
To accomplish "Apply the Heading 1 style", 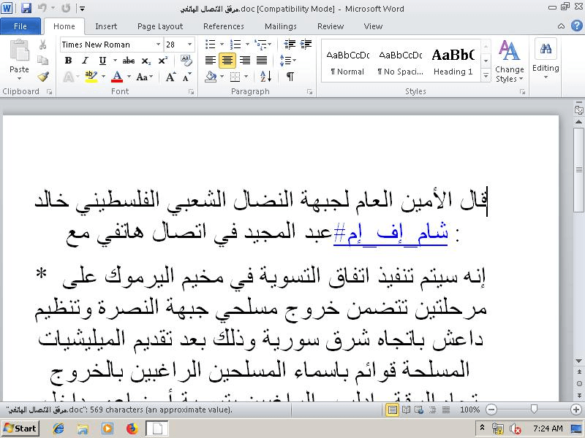I will [x=453, y=61].
